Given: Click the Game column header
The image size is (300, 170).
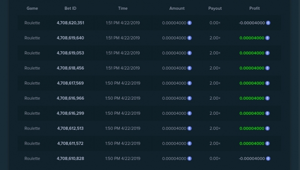Looking at the screenshot, I should [x=32, y=8].
